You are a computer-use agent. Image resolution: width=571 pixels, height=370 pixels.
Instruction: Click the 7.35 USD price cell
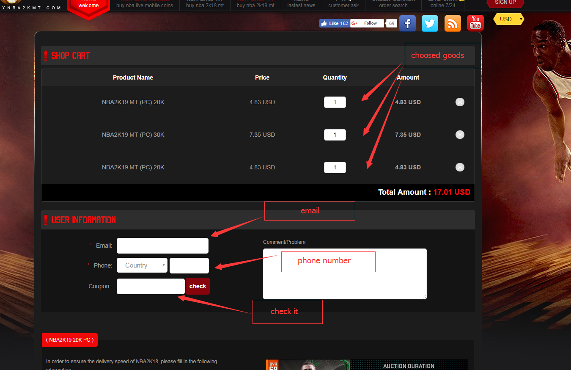point(262,135)
